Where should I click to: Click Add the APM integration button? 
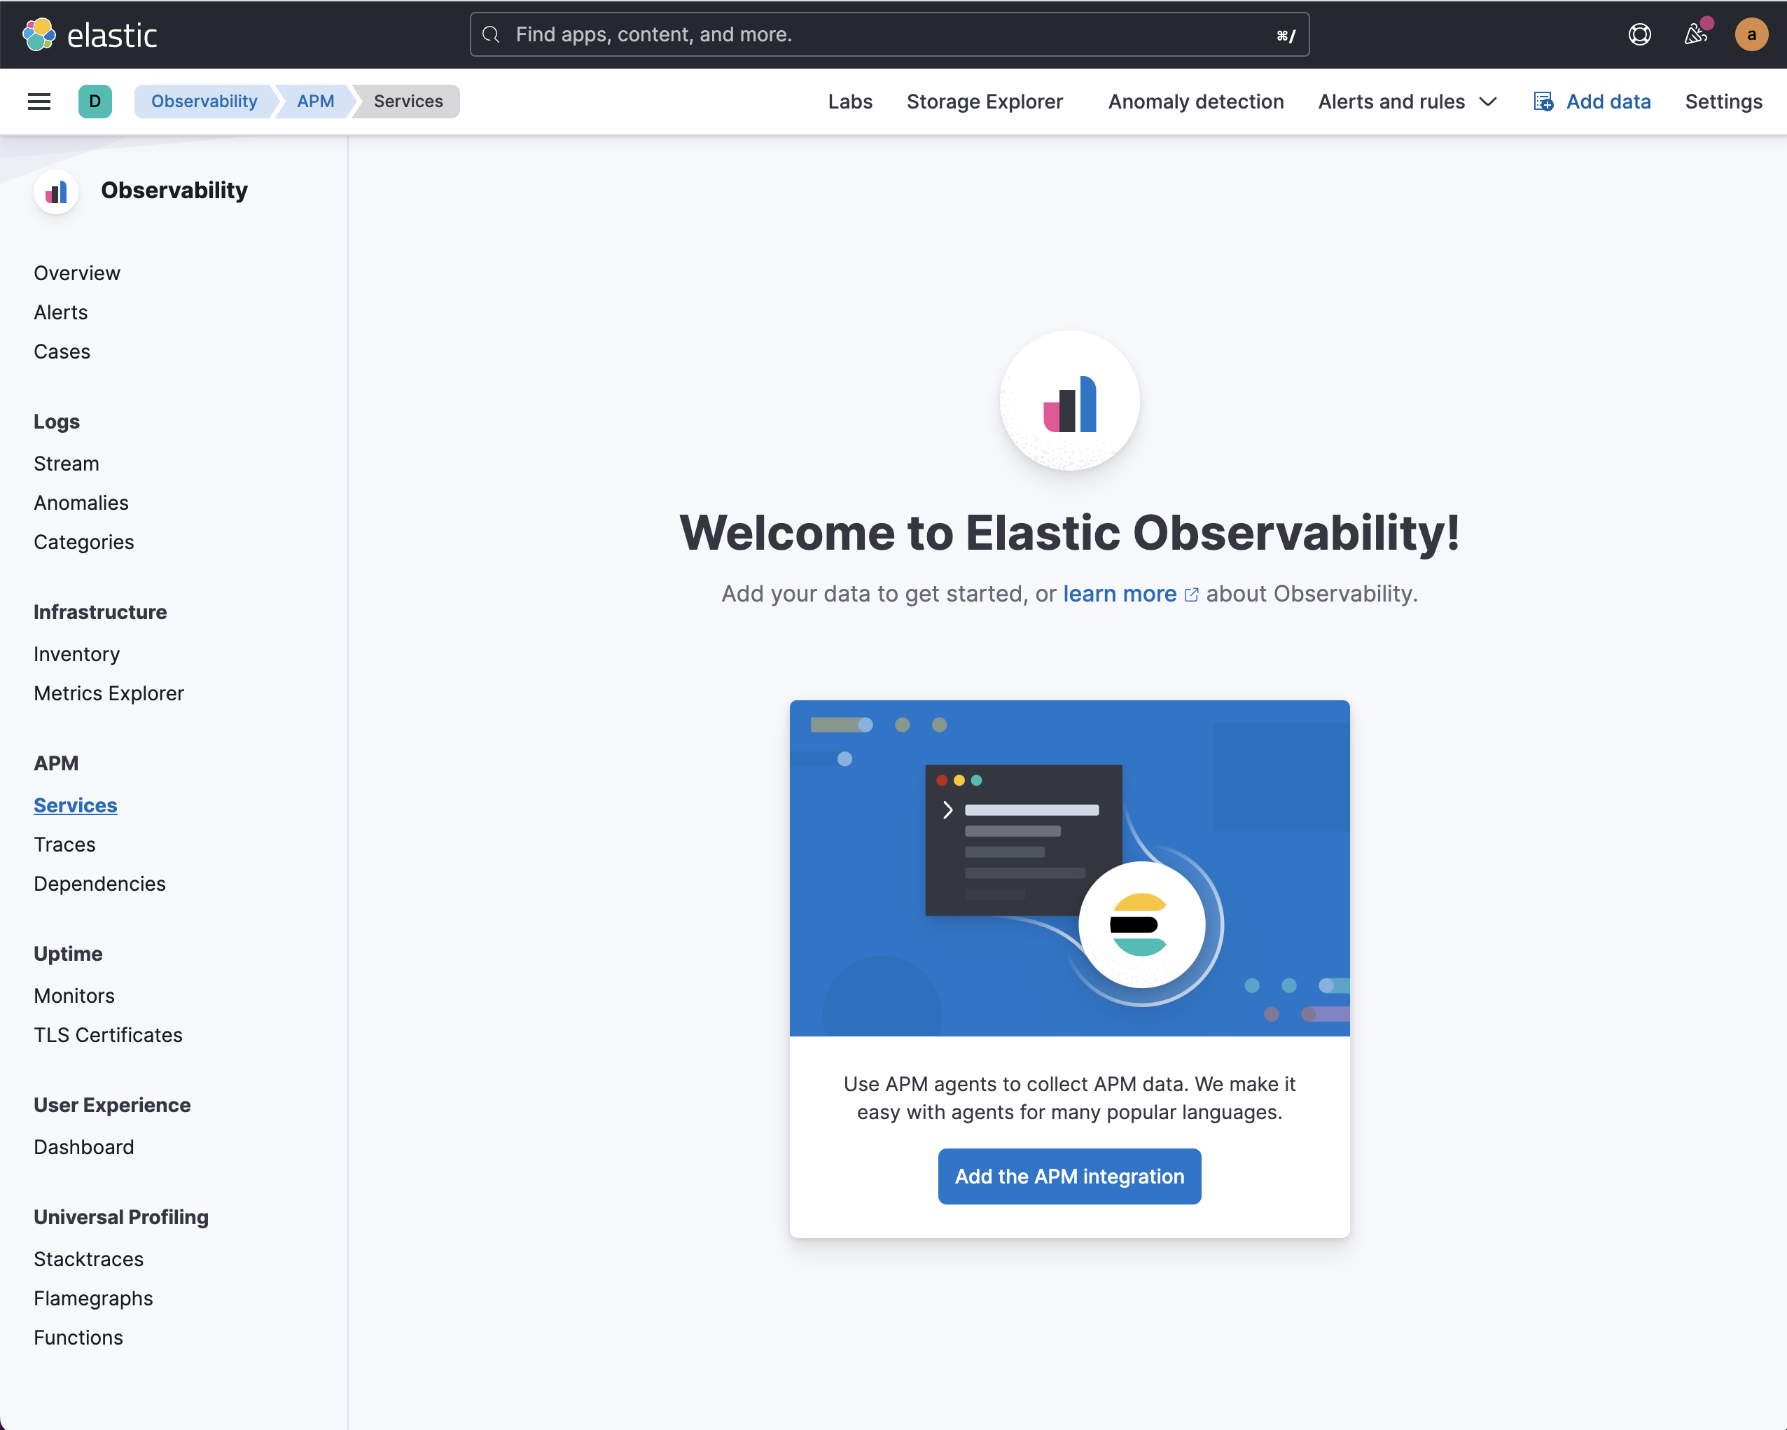pos(1069,1176)
